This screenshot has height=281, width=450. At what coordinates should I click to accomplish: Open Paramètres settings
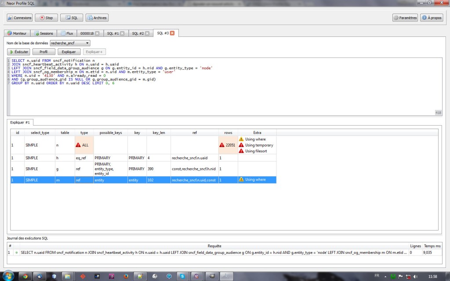(x=405, y=18)
